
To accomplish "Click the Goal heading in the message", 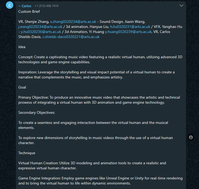I will tap(22, 87).
